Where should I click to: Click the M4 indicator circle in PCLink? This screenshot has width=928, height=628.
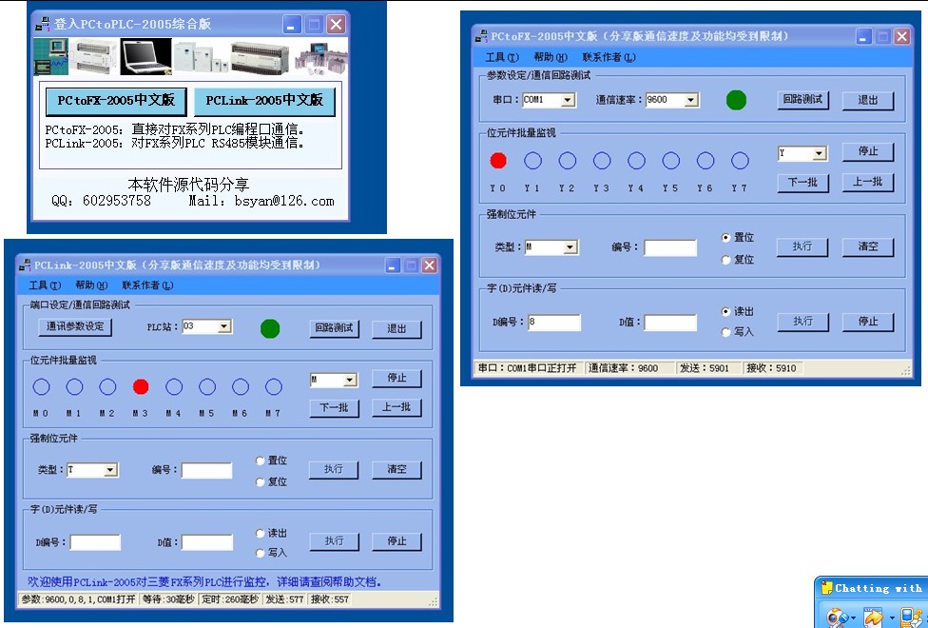coord(173,387)
